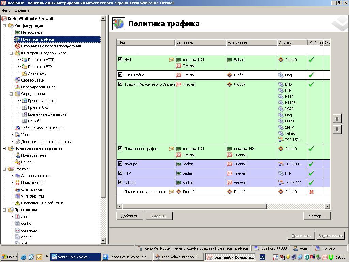This screenshot has height=262, width=349.
Task: Click the event alerts warning icon
Action: (18, 203)
